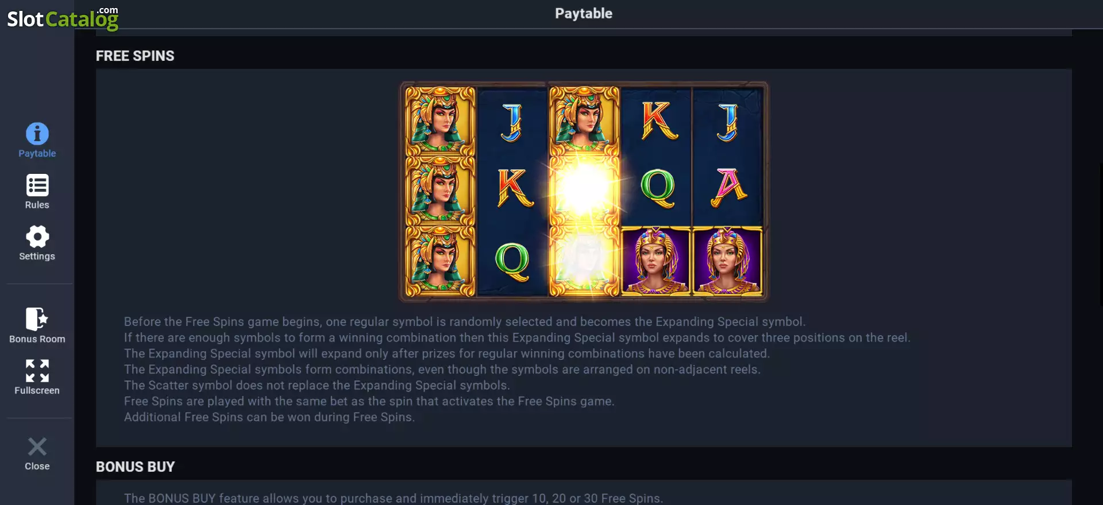
Task: Close the paytable with the X icon
Action: click(37, 446)
